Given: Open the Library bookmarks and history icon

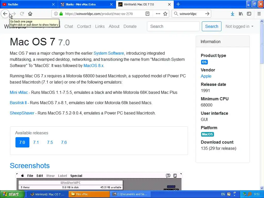Looking at the screenshot, I should tap(241, 14).
